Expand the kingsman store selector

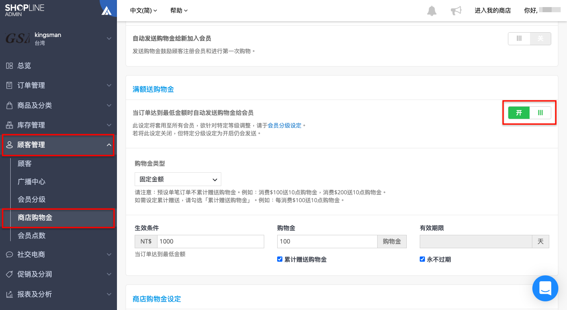[58, 39]
